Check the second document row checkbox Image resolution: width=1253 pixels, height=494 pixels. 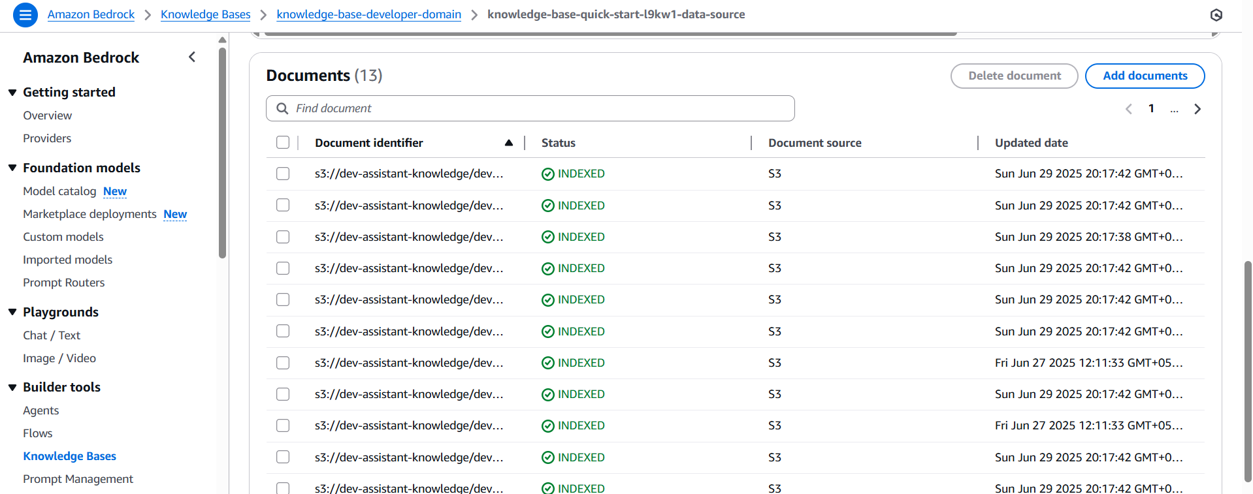tap(283, 205)
